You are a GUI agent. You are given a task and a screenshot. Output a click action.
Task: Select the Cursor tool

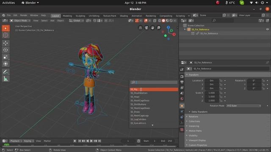coord(6,35)
